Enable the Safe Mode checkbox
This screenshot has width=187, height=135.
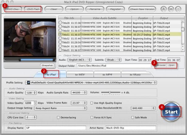133,117
